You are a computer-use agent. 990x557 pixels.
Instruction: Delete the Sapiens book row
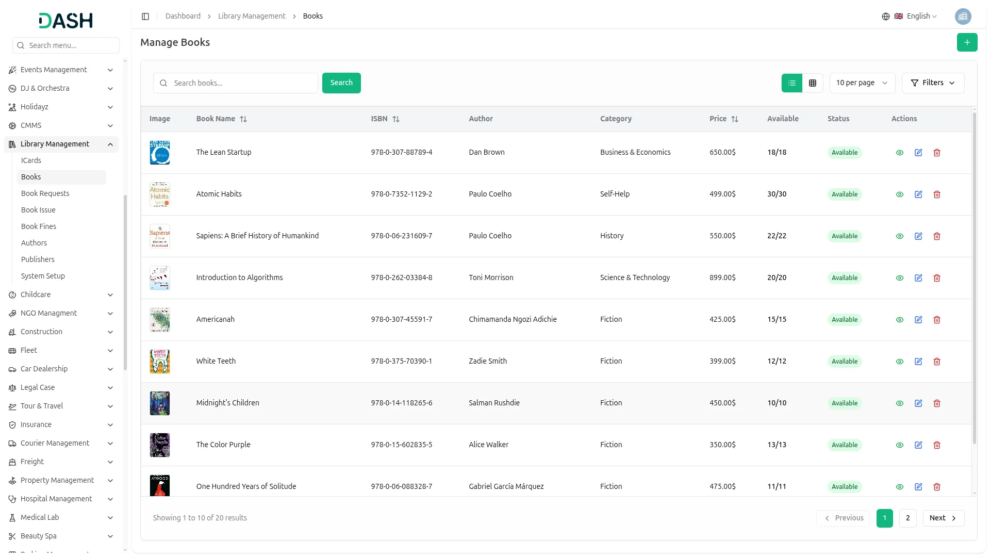click(x=937, y=236)
